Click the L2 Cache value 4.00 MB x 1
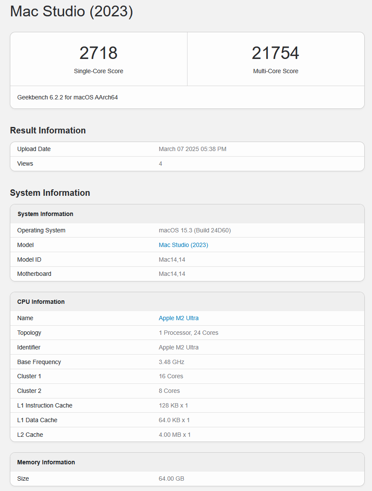Screen dimensions: 372x491 [175, 435]
